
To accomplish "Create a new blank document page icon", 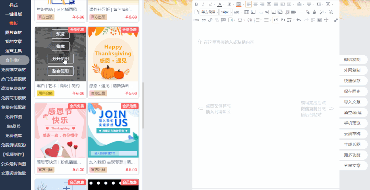I will pyautogui.click(x=196, y=12).
